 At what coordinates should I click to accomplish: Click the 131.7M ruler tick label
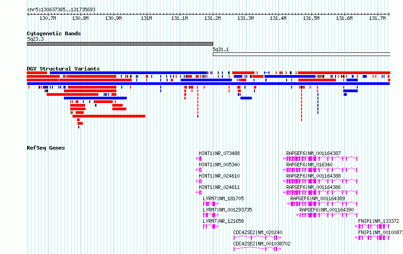[377, 18]
